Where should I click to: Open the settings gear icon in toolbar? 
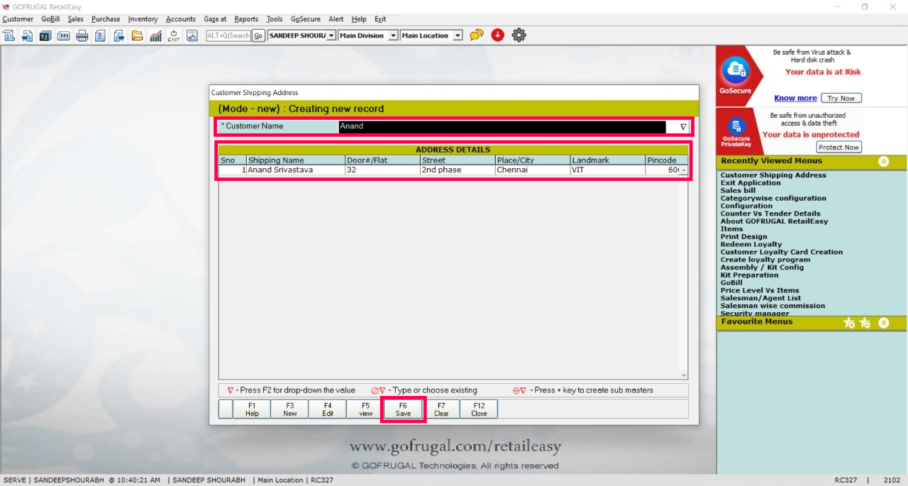pyautogui.click(x=519, y=35)
